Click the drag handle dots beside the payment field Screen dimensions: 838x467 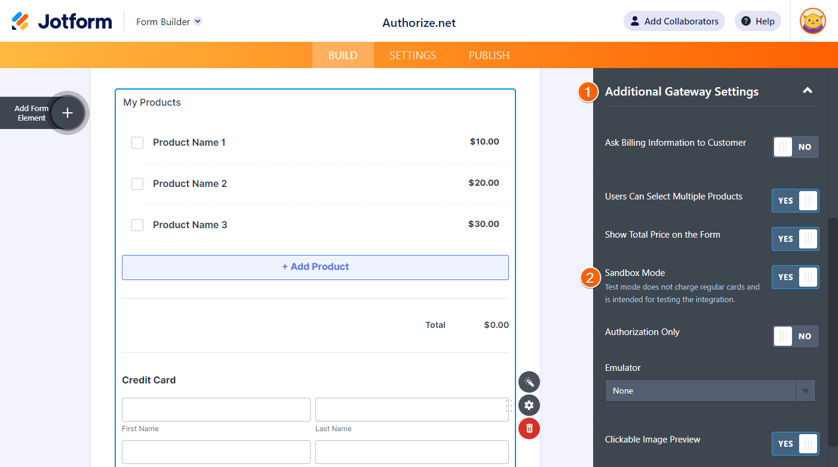tap(509, 405)
